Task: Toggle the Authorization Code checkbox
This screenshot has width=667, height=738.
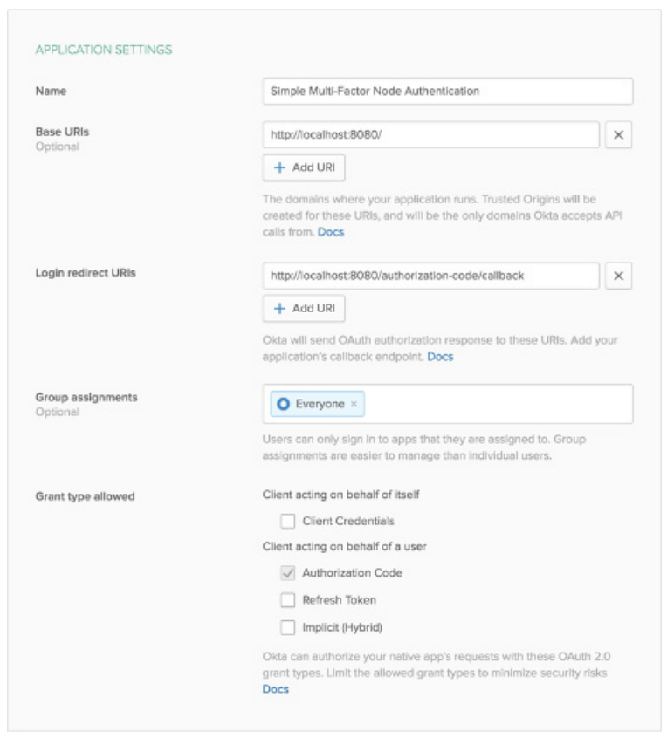Action: click(x=287, y=573)
